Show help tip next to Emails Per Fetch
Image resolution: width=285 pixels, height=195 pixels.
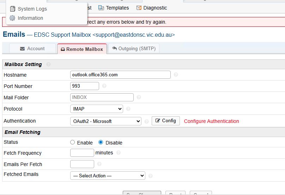point(99,164)
